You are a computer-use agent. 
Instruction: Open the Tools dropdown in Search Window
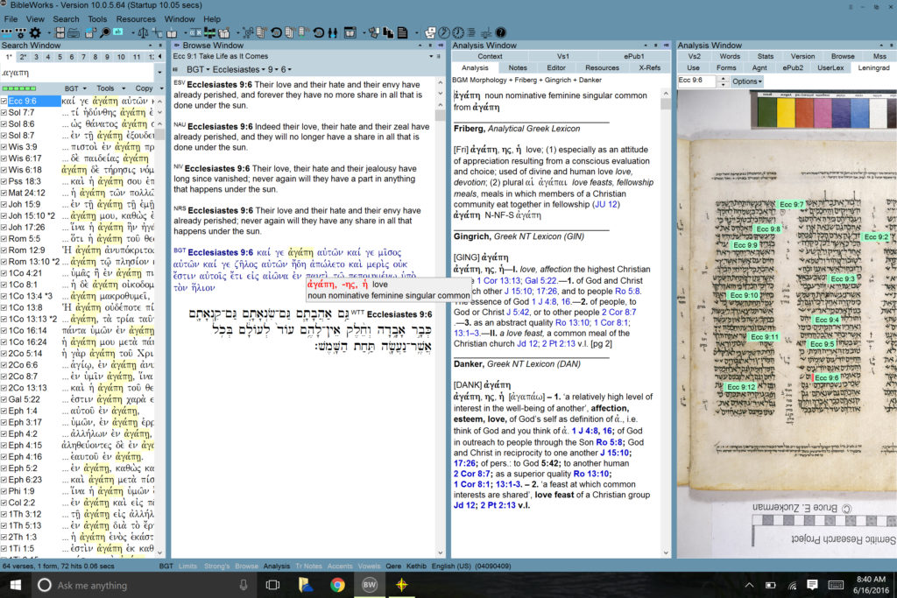pos(110,88)
